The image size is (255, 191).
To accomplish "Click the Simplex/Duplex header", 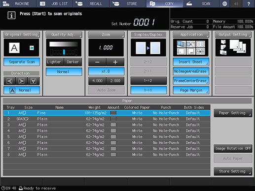I will tap(148, 34).
